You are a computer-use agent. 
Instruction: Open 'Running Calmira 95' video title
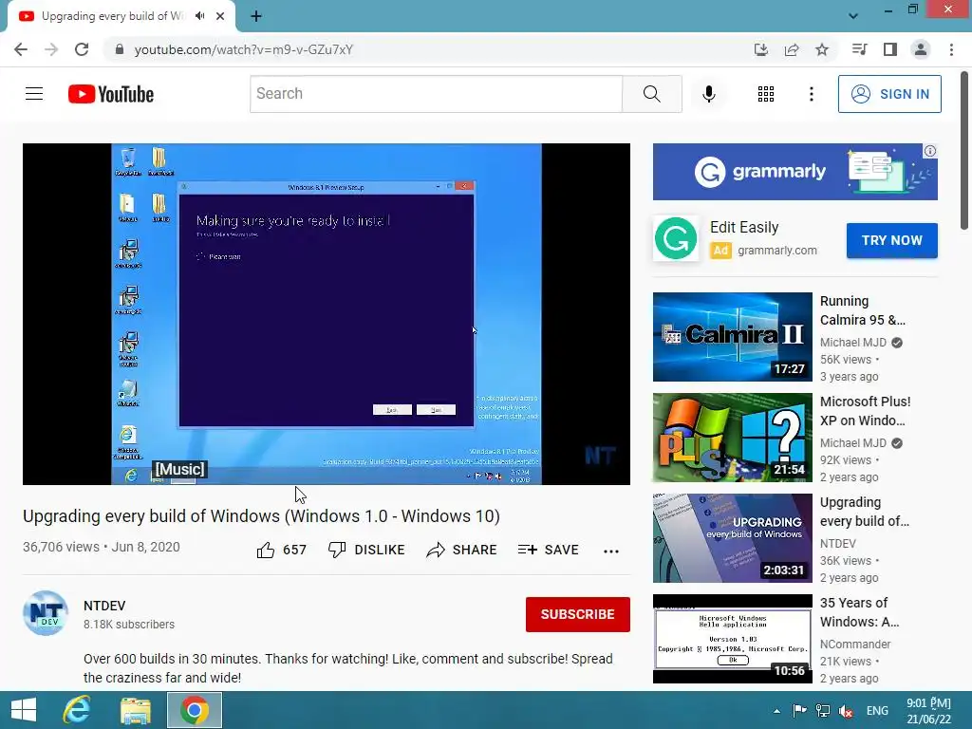[862, 310]
